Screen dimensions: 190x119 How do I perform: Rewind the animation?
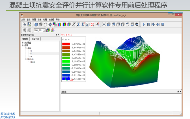tap(158, 24)
